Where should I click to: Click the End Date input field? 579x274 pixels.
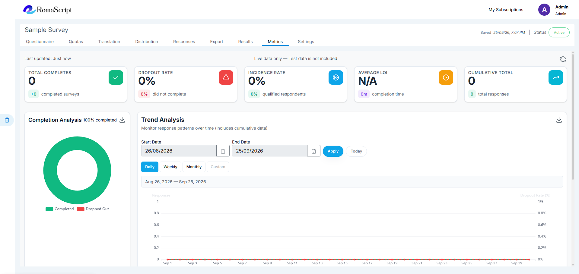[270, 151]
